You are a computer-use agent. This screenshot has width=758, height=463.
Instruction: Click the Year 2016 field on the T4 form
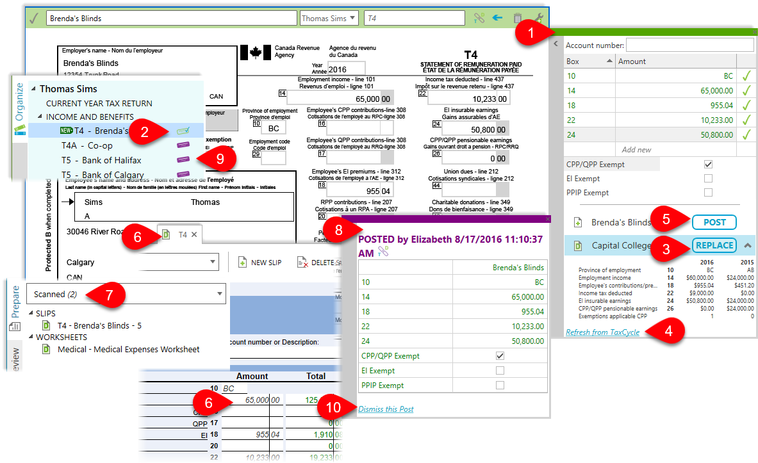pos(346,69)
